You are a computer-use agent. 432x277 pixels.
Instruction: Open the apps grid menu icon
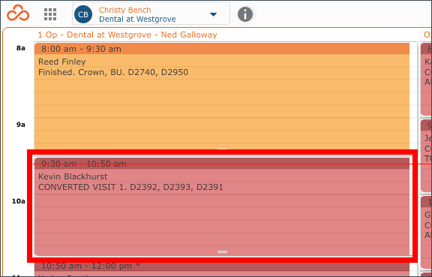[x=50, y=14]
